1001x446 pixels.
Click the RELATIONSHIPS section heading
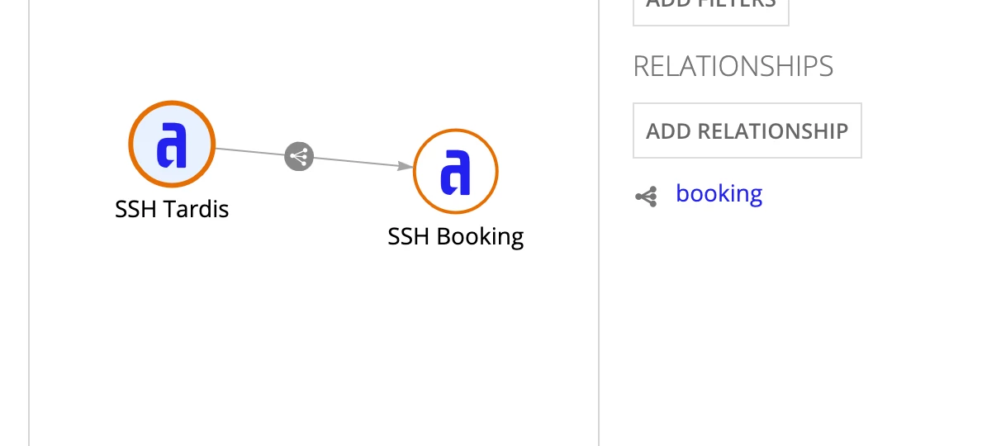tap(733, 66)
